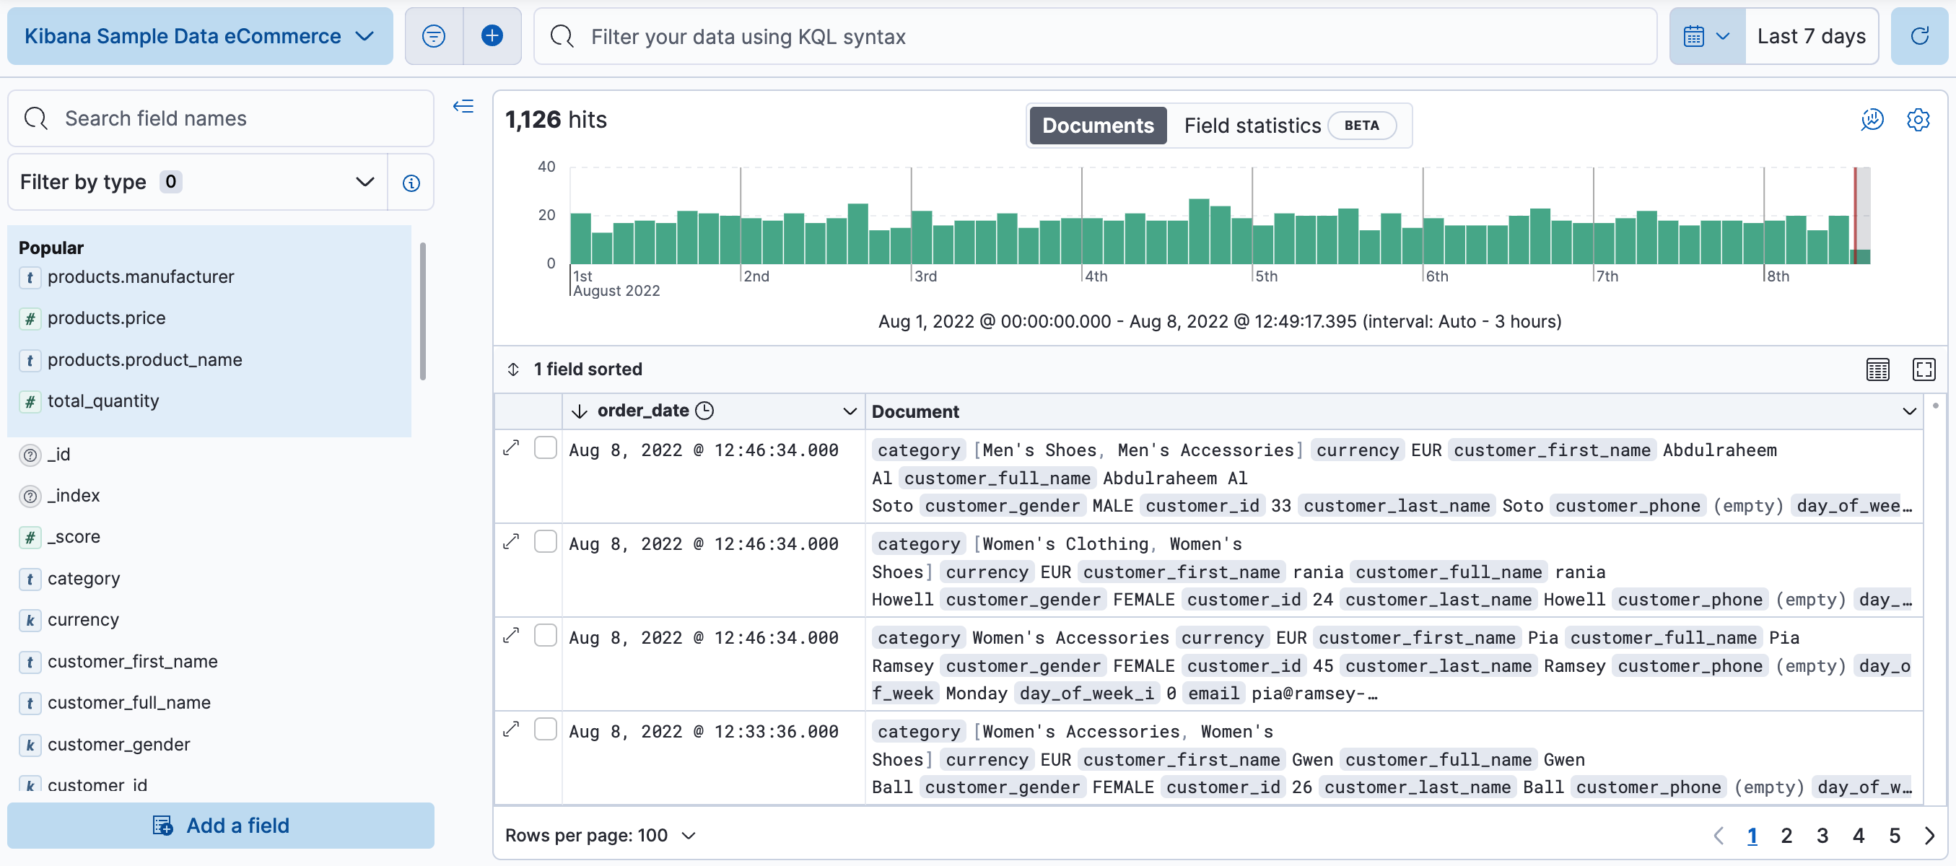The height and width of the screenshot is (866, 1956).
Task: Change the Rows per page setting
Action: [x=600, y=836]
